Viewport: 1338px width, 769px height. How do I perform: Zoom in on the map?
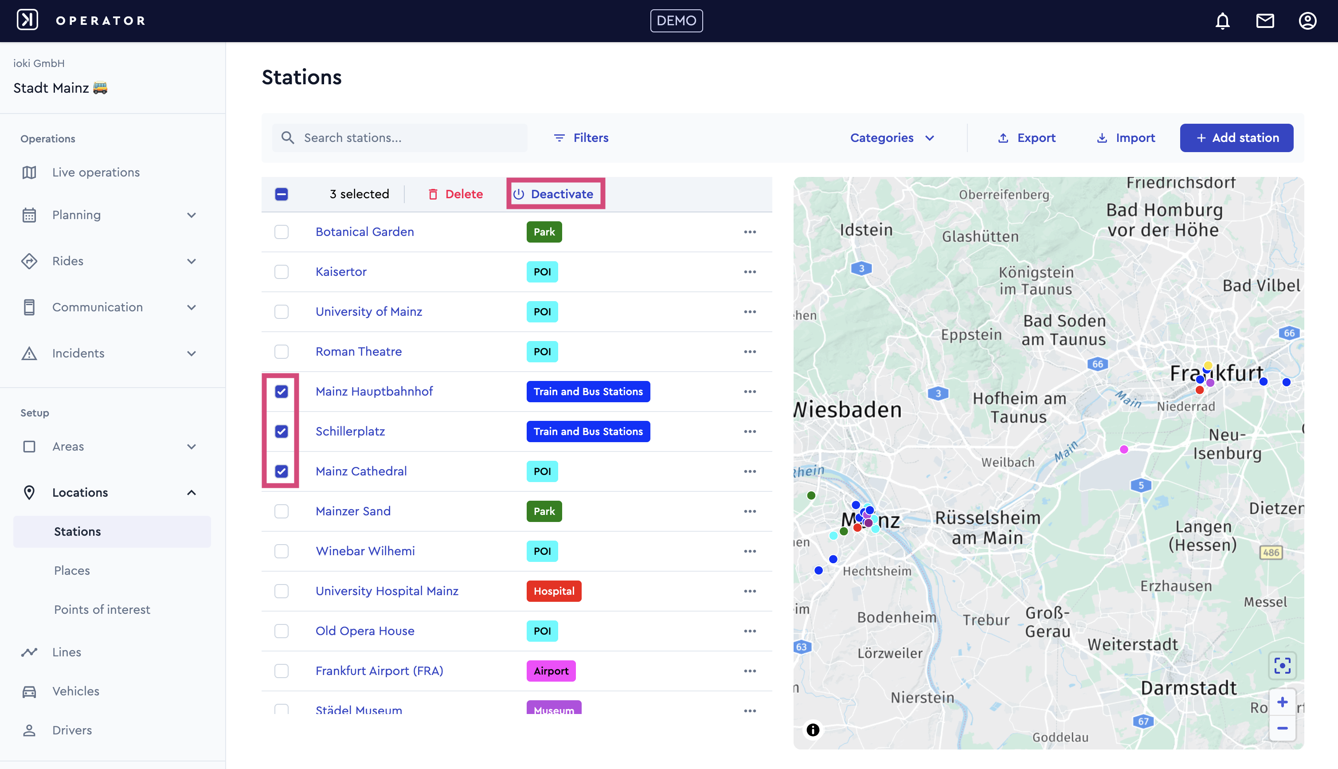point(1283,702)
